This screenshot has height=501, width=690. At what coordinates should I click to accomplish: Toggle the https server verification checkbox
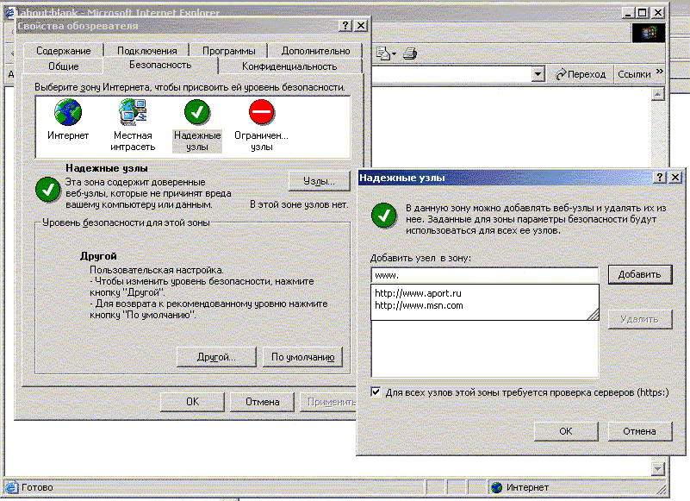[x=376, y=391]
